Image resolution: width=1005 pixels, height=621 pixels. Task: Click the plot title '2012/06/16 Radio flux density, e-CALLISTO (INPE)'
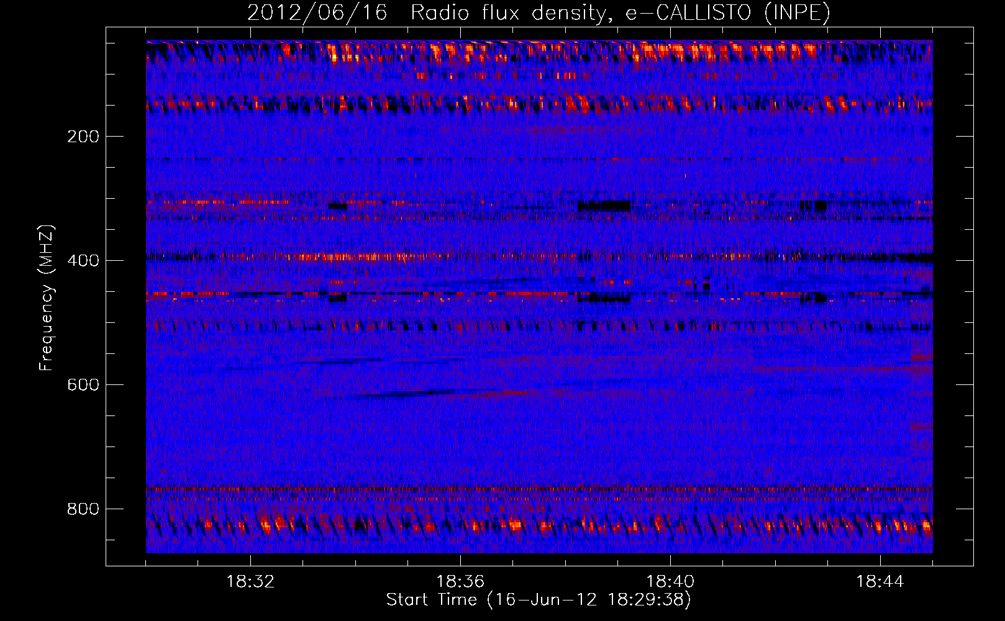coord(539,12)
